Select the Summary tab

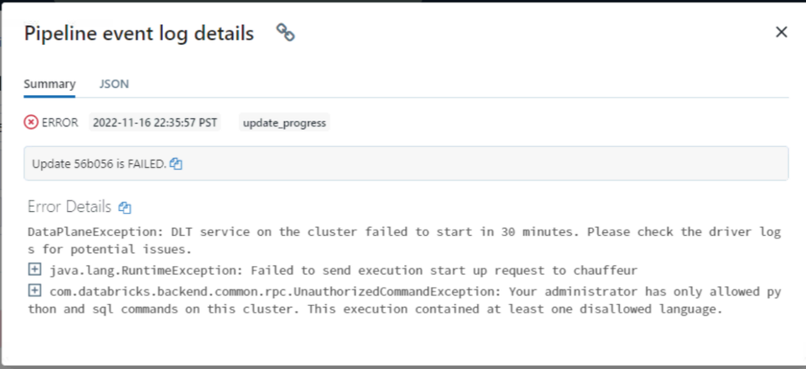tap(49, 84)
